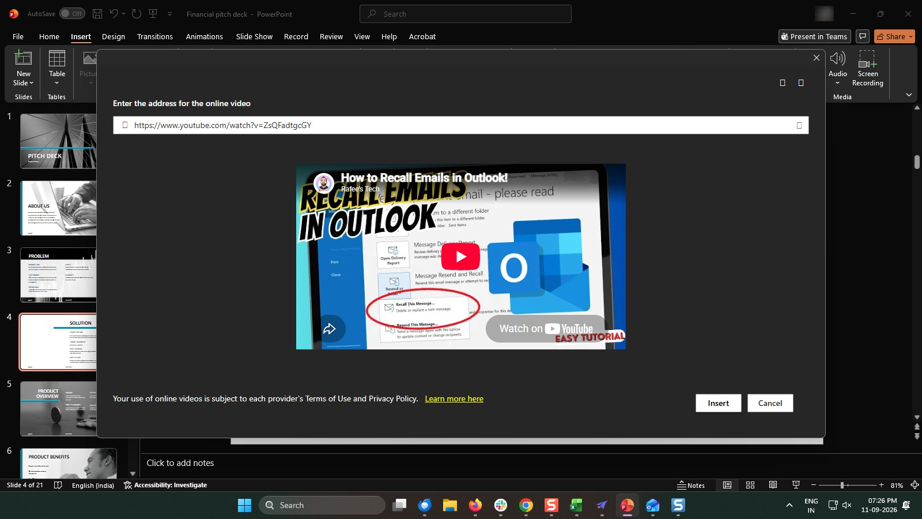Adjust the zoom slider handle
Image resolution: width=922 pixels, height=519 pixels.
tap(842, 486)
